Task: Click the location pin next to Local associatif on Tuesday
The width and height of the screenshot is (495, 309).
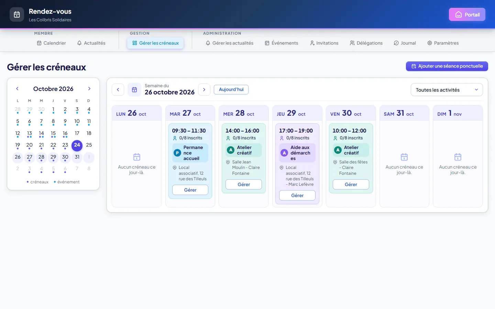Action: click(x=175, y=168)
